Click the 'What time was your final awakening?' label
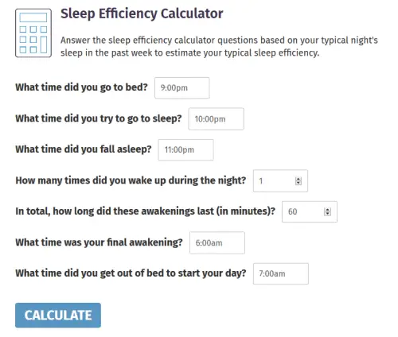The width and height of the screenshot is (398, 337). 99,242
